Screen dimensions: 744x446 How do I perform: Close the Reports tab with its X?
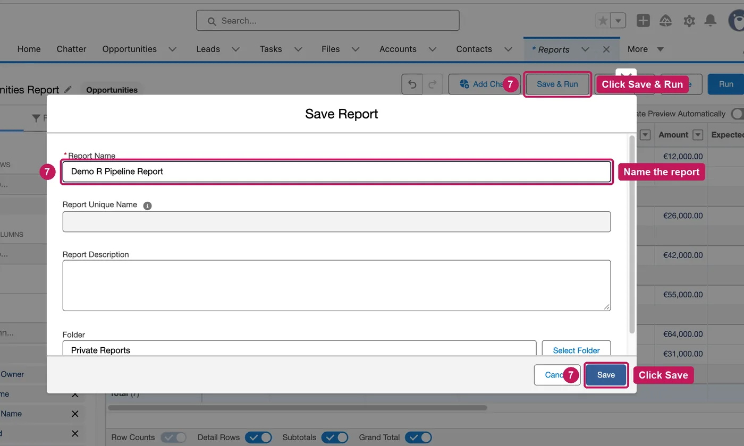pos(606,49)
